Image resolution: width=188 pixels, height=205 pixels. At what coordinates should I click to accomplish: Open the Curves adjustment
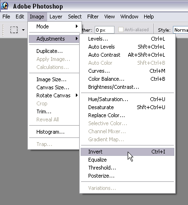tap(127, 71)
